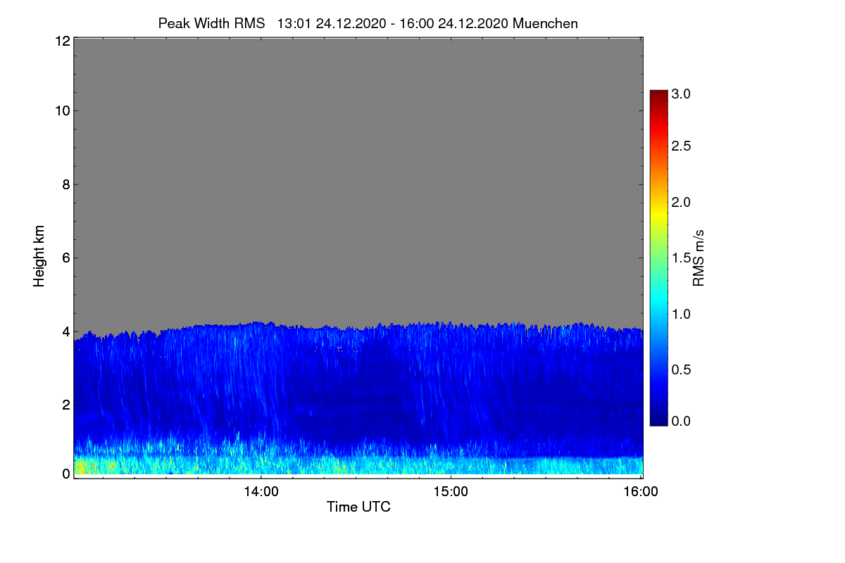
Task: Click the height tick label 4
Action: 65,331
